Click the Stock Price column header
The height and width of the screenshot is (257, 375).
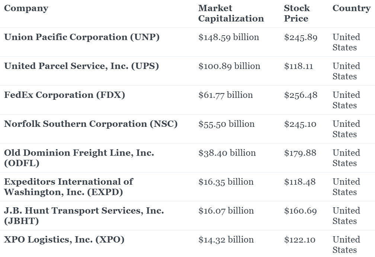tap(297, 13)
